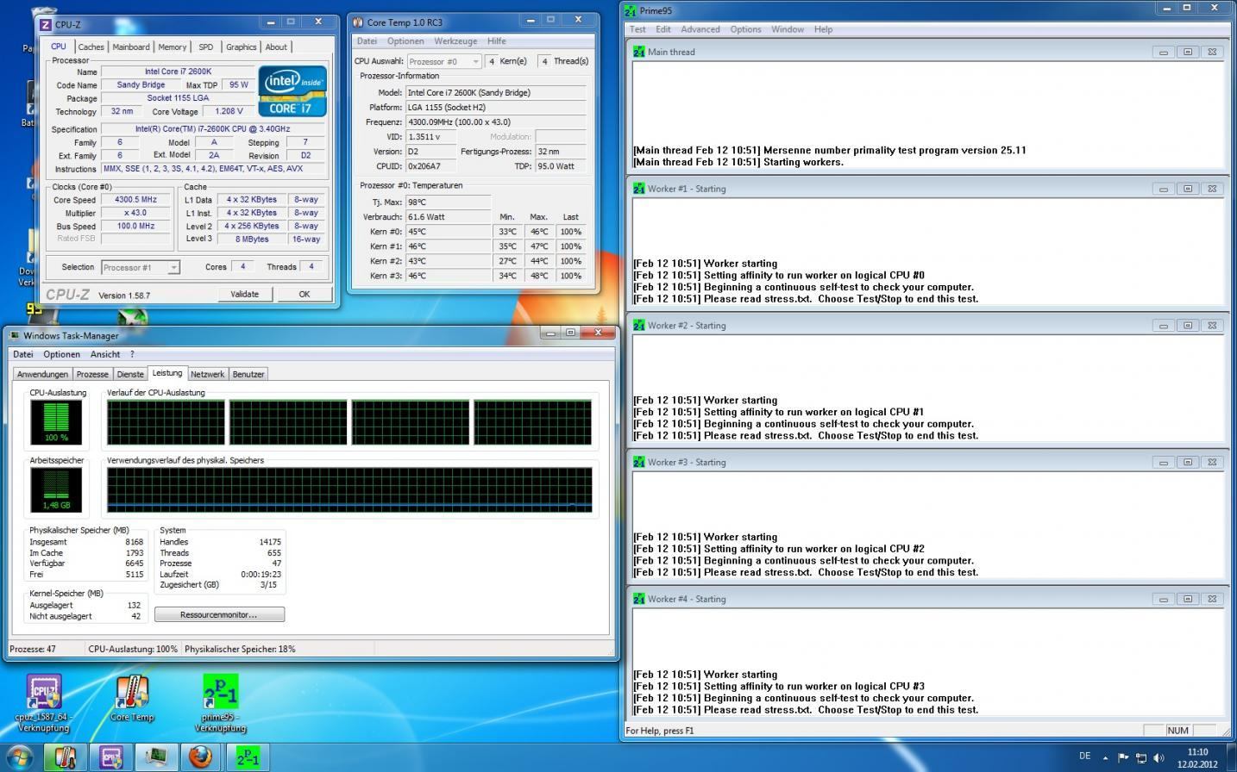Click Task Manager title bar icon
Viewport: 1237px width, 772px height.
click(x=14, y=335)
